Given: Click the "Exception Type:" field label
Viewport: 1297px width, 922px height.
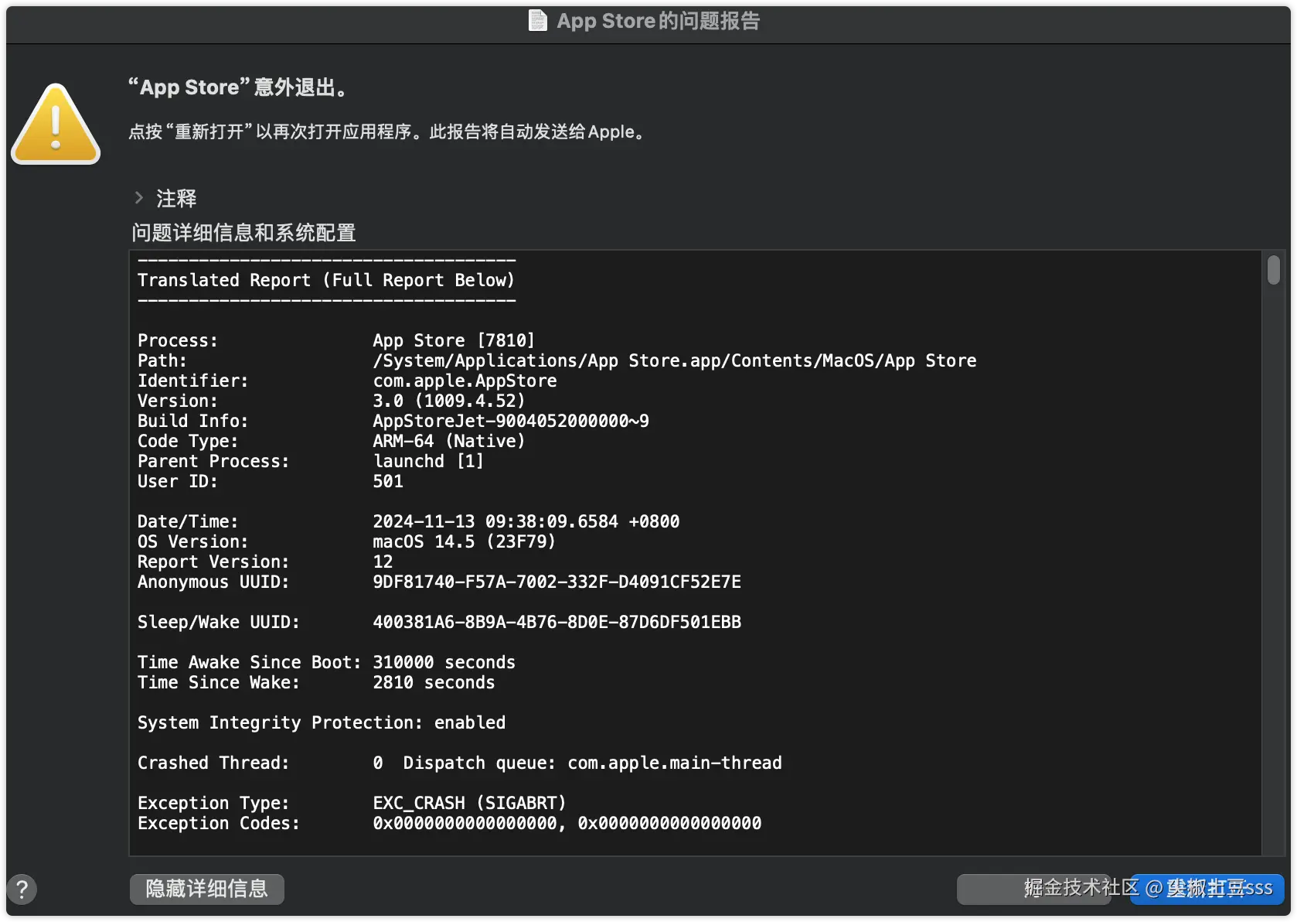Looking at the screenshot, I should (x=213, y=803).
